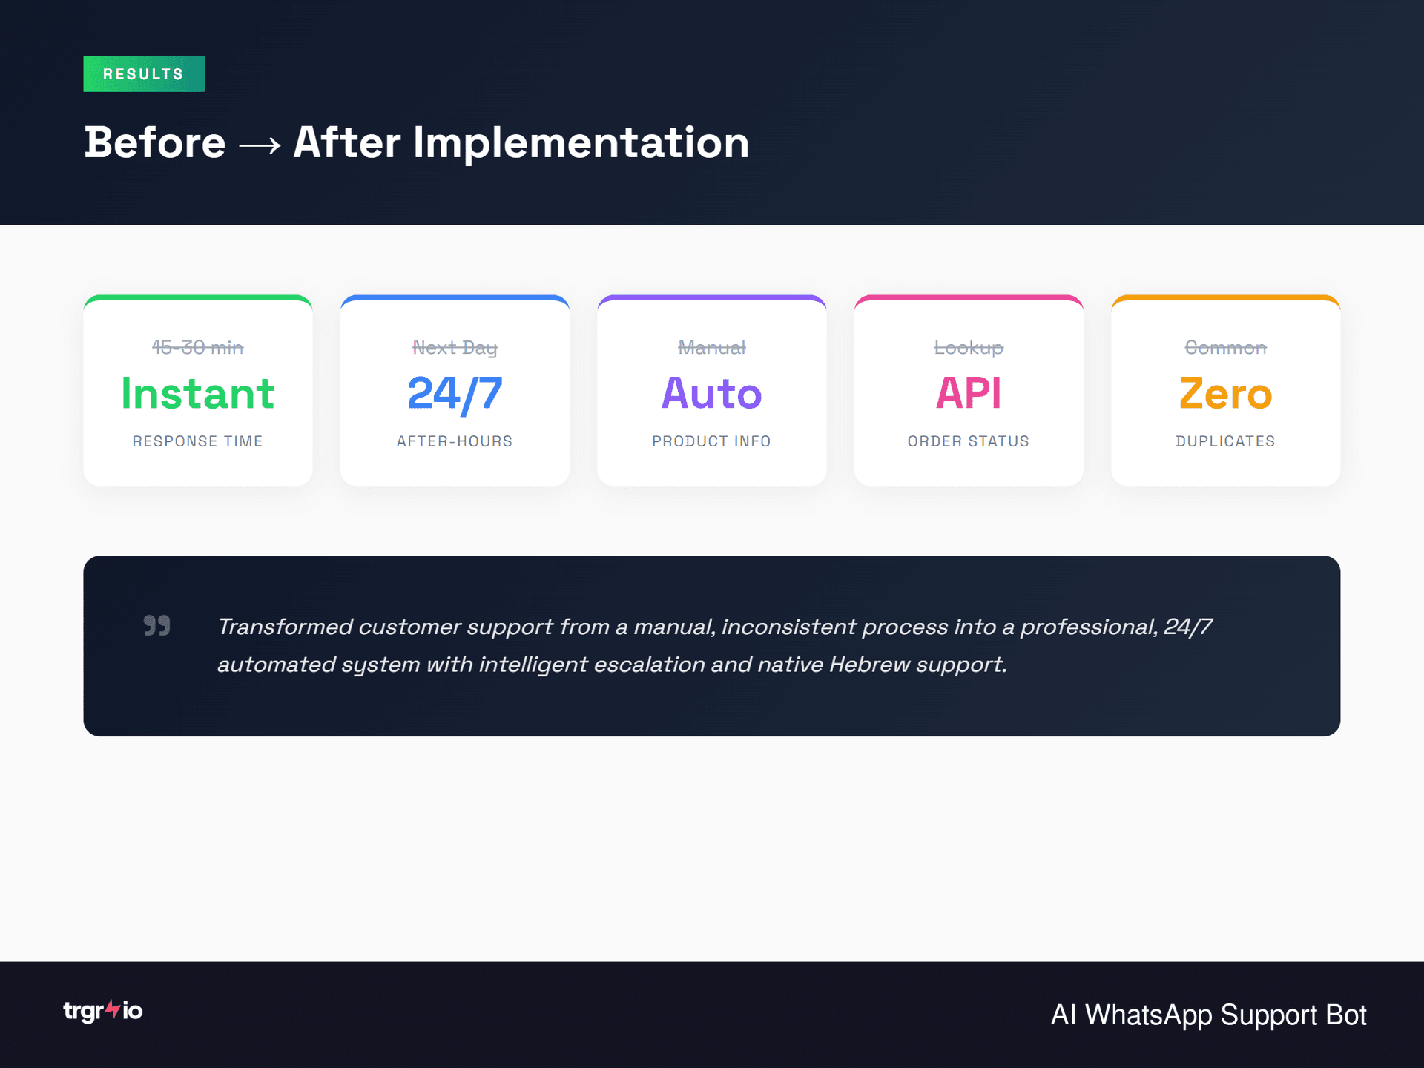This screenshot has width=1424, height=1068.
Task: Select the ORDER STATUS label
Action: pyautogui.click(x=969, y=441)
